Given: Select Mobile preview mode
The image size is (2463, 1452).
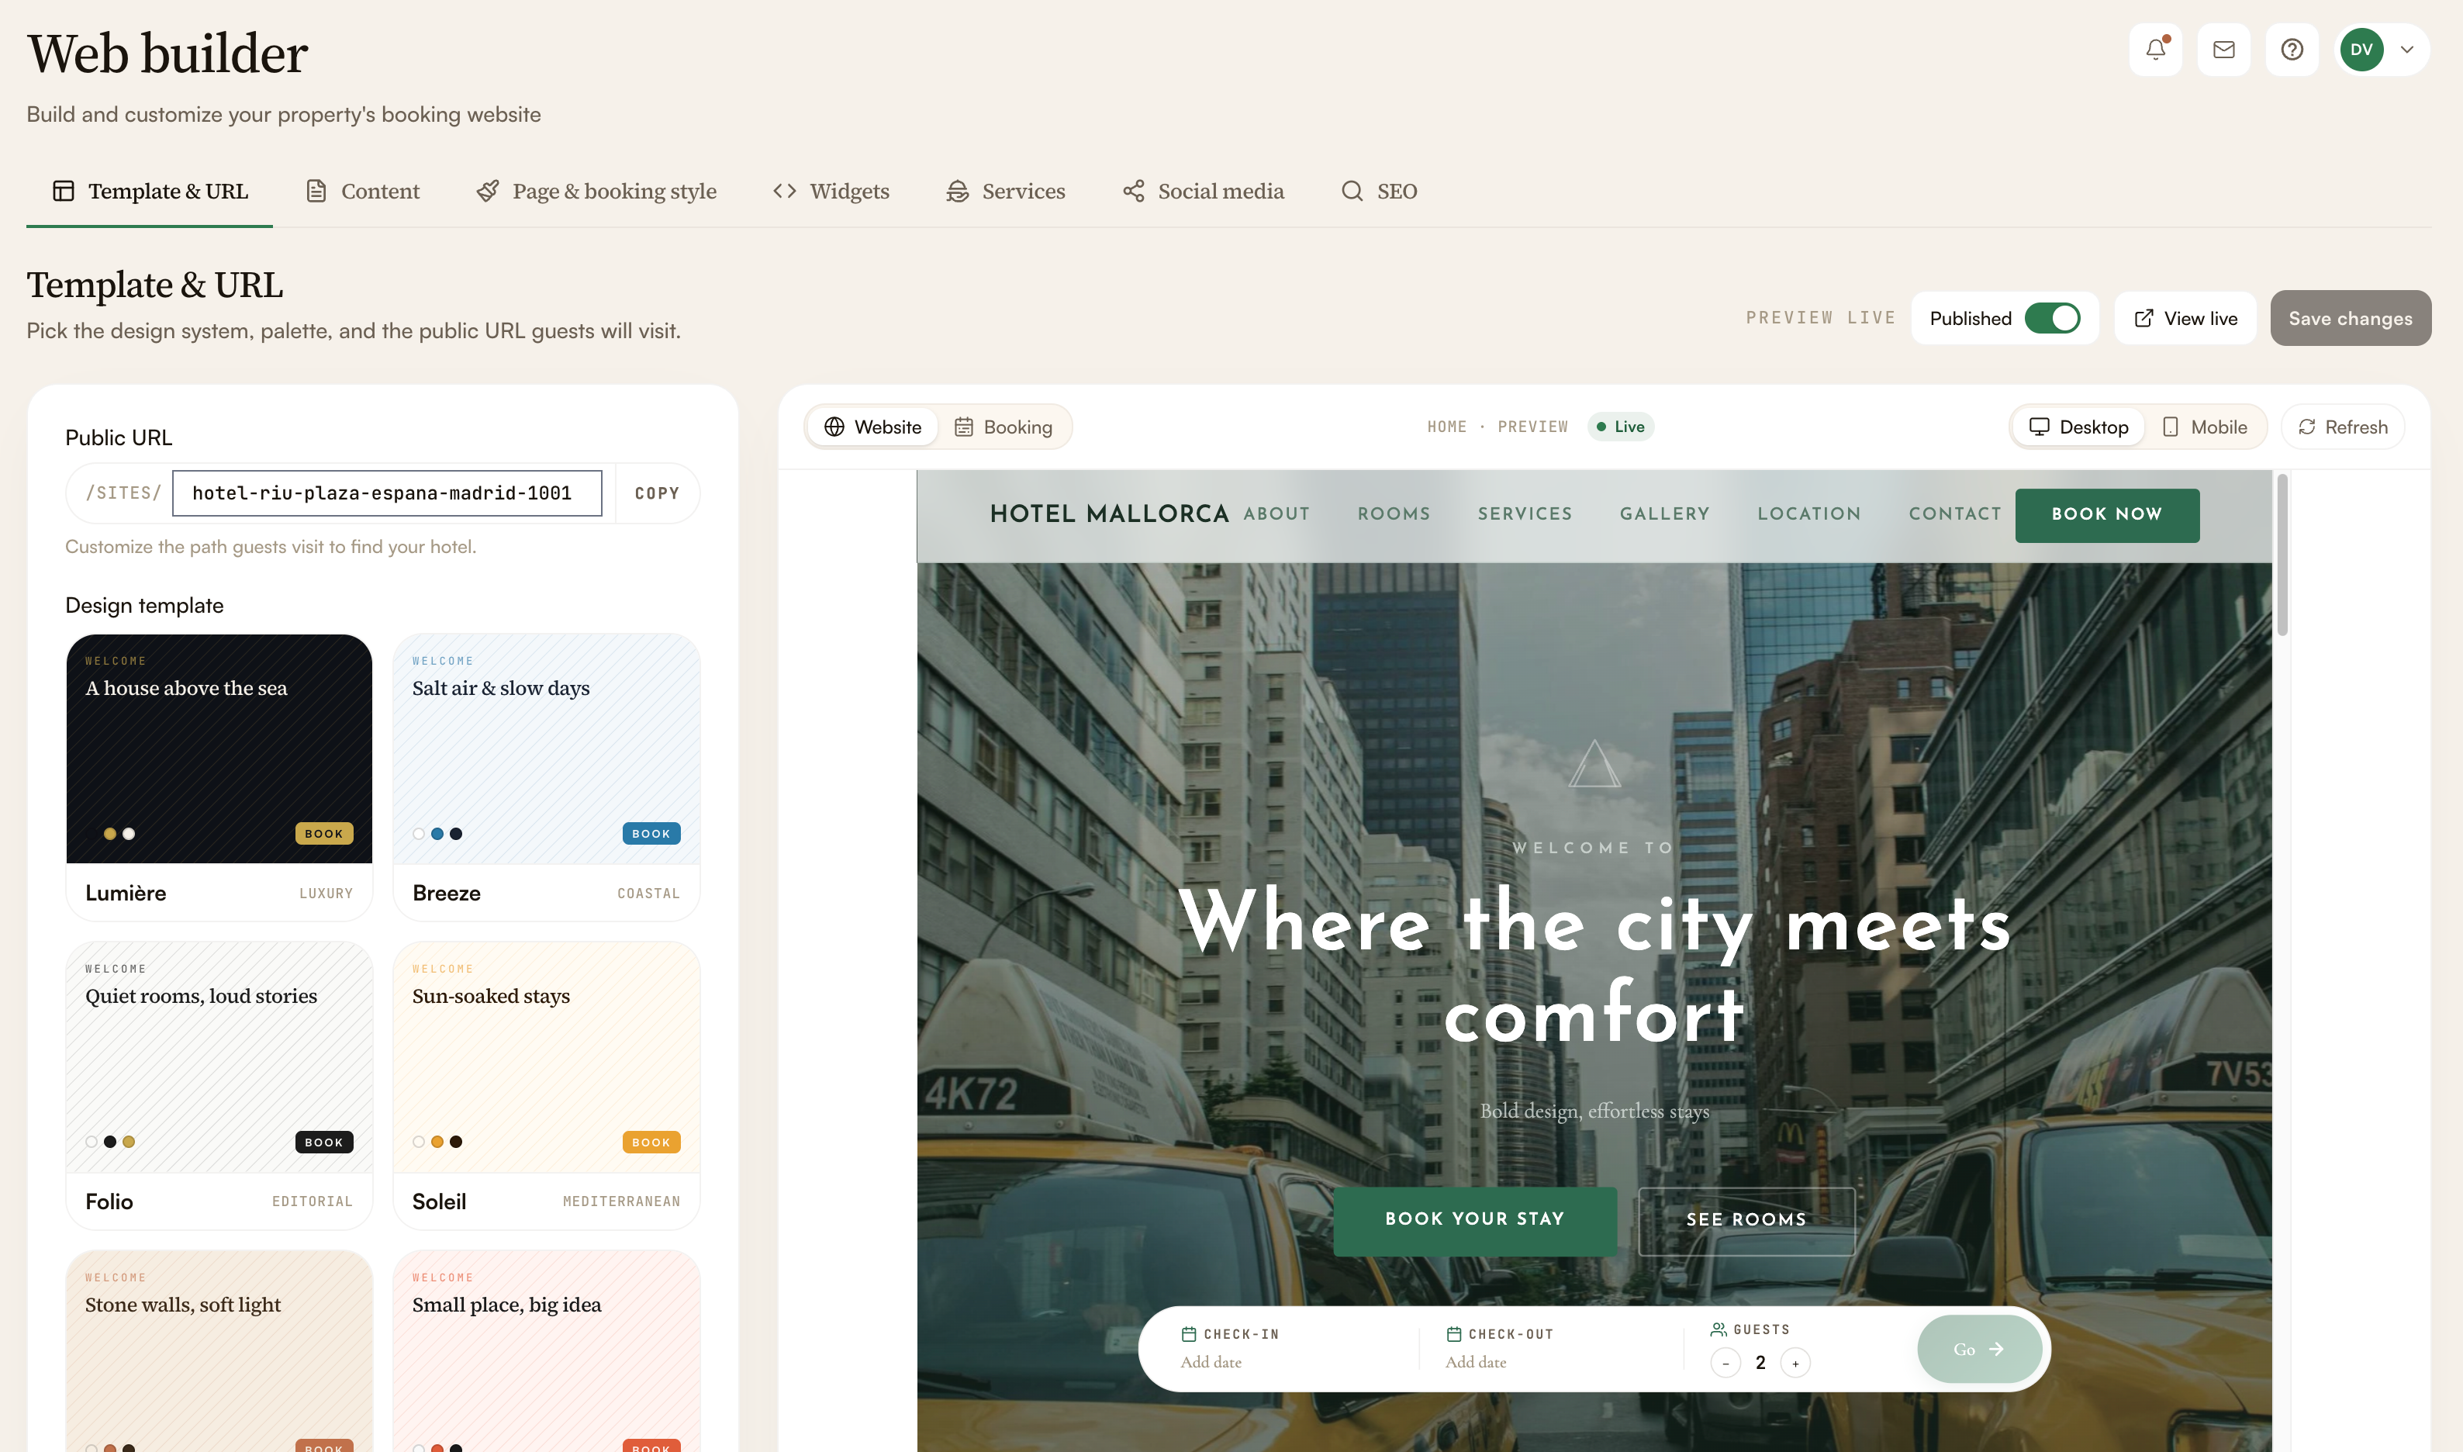Looking at the screenshot, I should tap(2205, 427).
